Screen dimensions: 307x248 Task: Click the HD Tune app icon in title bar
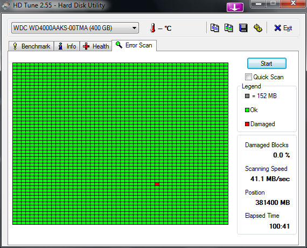(5, 5)
